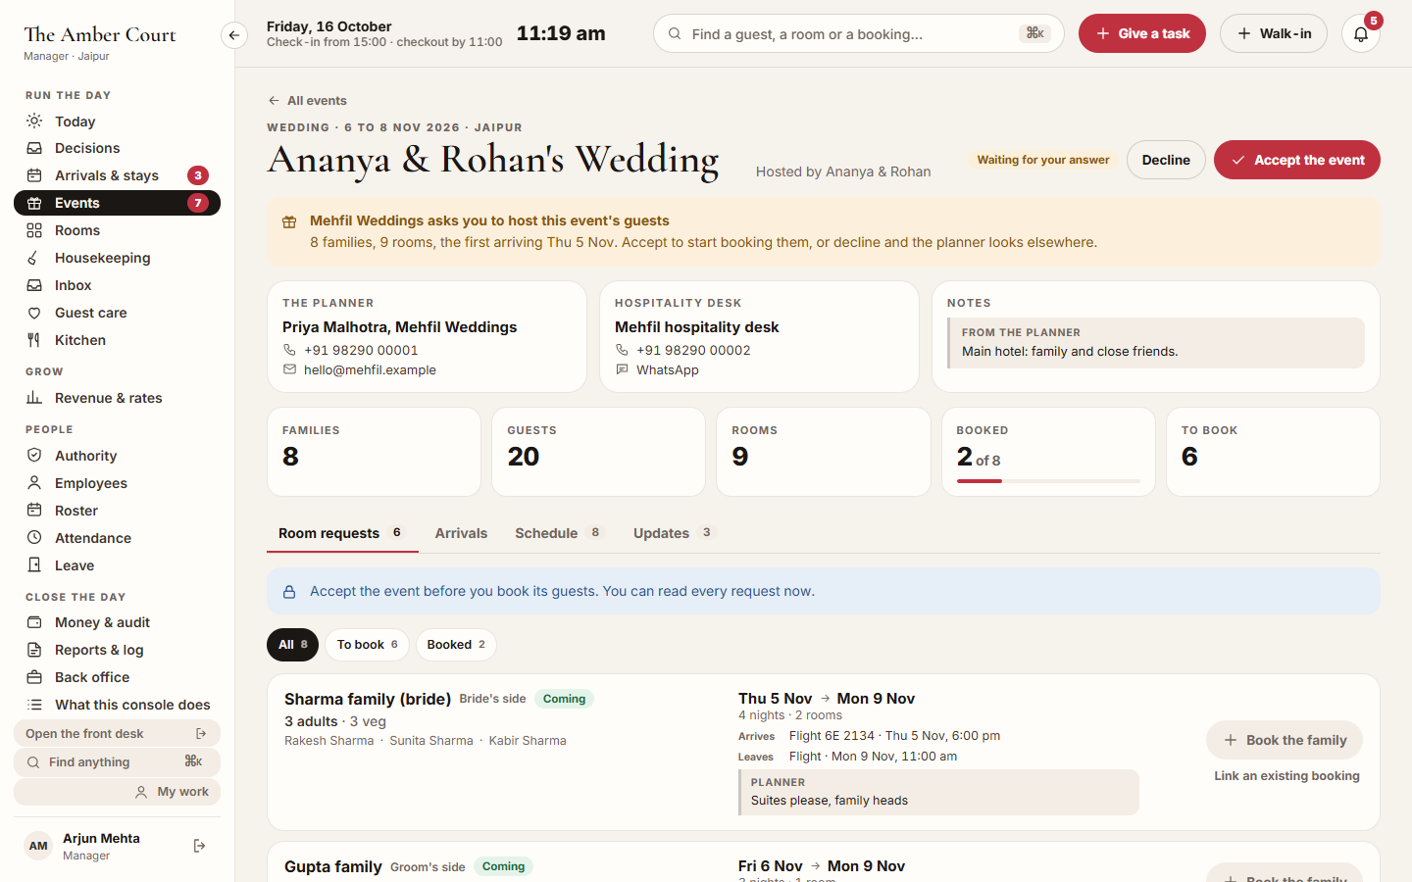Sign out using icon beside Arjun Mehta

(200, 846)
